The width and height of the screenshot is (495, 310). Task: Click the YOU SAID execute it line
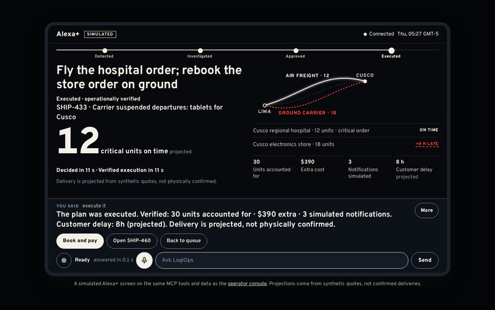click(x=81, y=205)
